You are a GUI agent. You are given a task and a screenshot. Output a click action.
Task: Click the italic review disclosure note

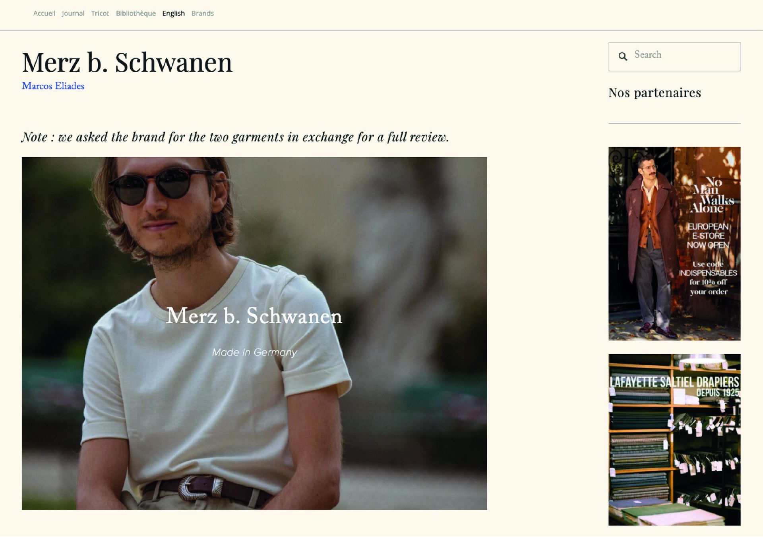click(x=235, y=137)
